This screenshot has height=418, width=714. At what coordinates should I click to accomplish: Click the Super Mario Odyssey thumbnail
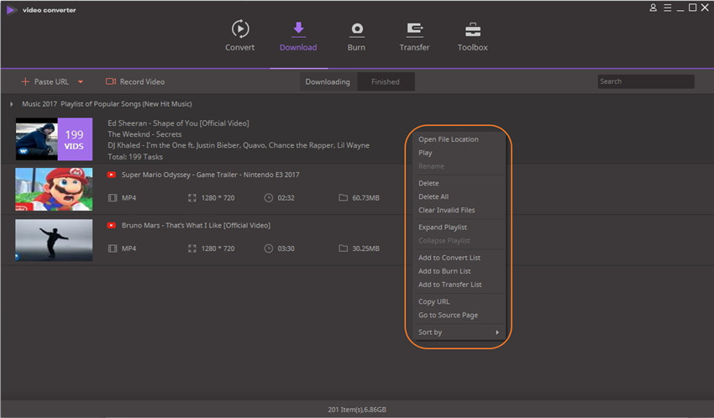click(54, 189)
